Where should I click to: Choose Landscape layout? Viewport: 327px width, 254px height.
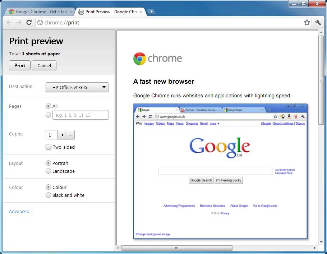pyautogui.click(x=48, y=171)
